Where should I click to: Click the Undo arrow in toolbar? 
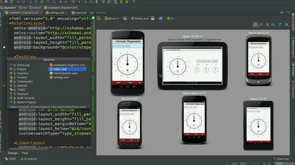pyautogui.click(x=18, y=2)
